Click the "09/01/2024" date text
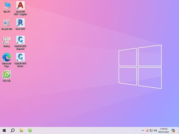This screenshot has width=179, height=134. click(x=163, y=132)
